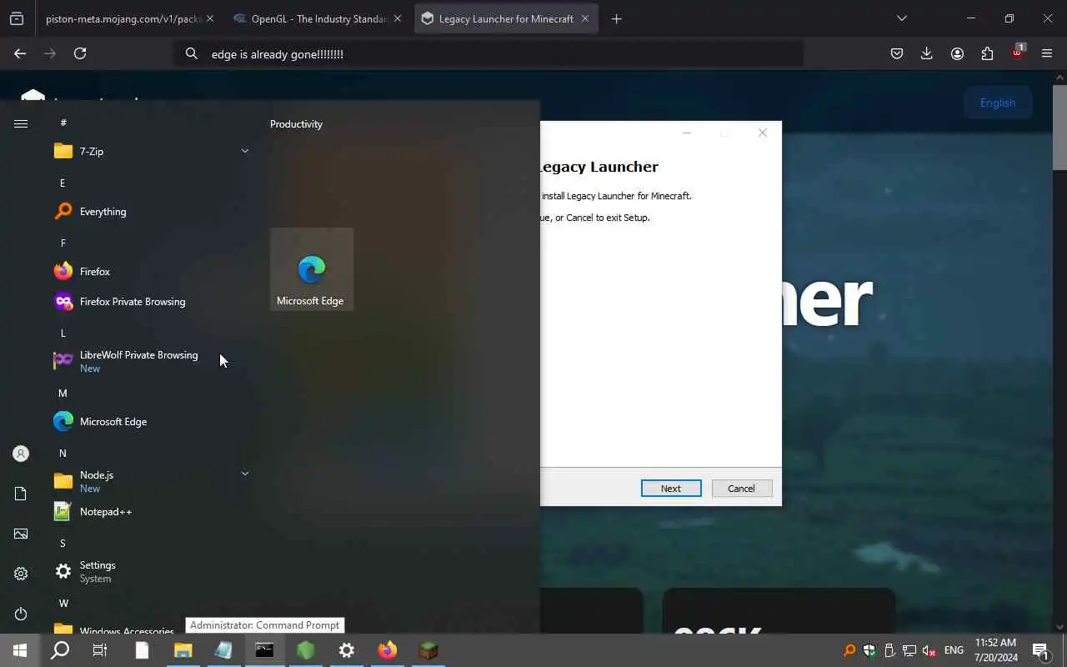Open the Start menu user account icon
The width and height of the screenshot is (1067, 667).
click(21, 454)
